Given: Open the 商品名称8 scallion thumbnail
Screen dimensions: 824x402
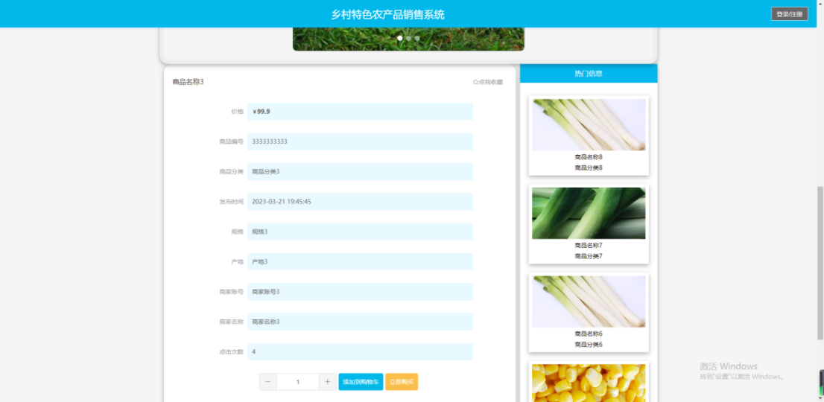Looking at the screenshot, I should (589, 125).
